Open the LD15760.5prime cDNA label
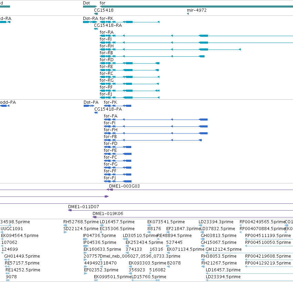This screenshot has height=282, width=293. click(x=149, y=277)
